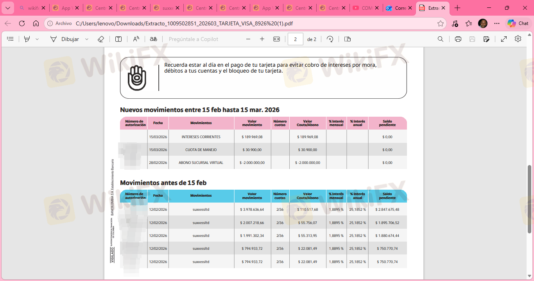Click the date 28/02/2026
This screenshot has width=534, height=281.
click(x=158, y=163)
